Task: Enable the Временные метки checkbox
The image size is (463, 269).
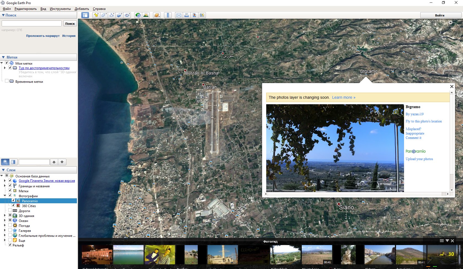Action: click(x=7, y=81)
